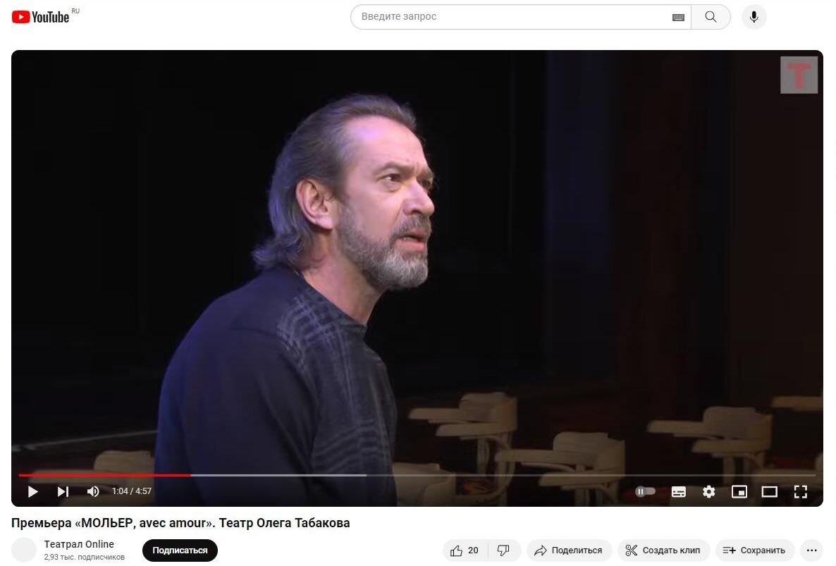
Task: Open video settings gear menu
Action: tap(708, 491)
